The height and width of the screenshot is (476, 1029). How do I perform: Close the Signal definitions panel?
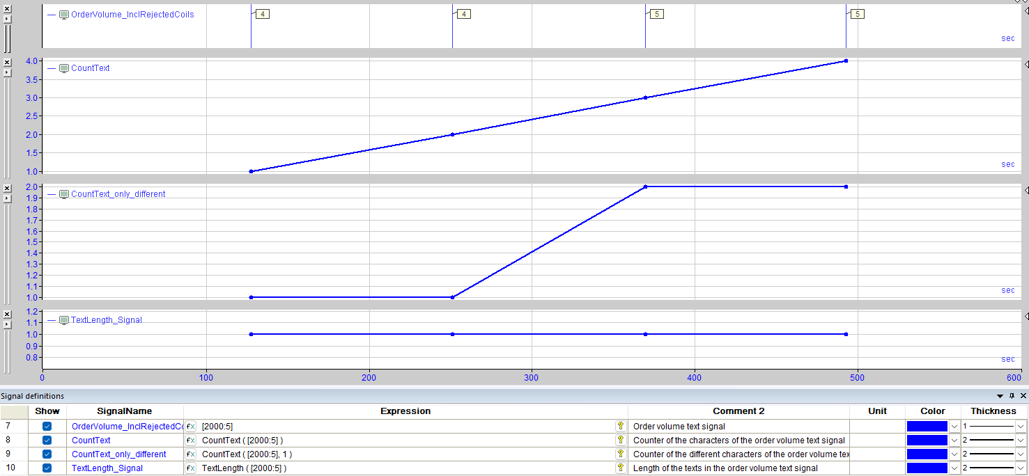click(1023, 396)
